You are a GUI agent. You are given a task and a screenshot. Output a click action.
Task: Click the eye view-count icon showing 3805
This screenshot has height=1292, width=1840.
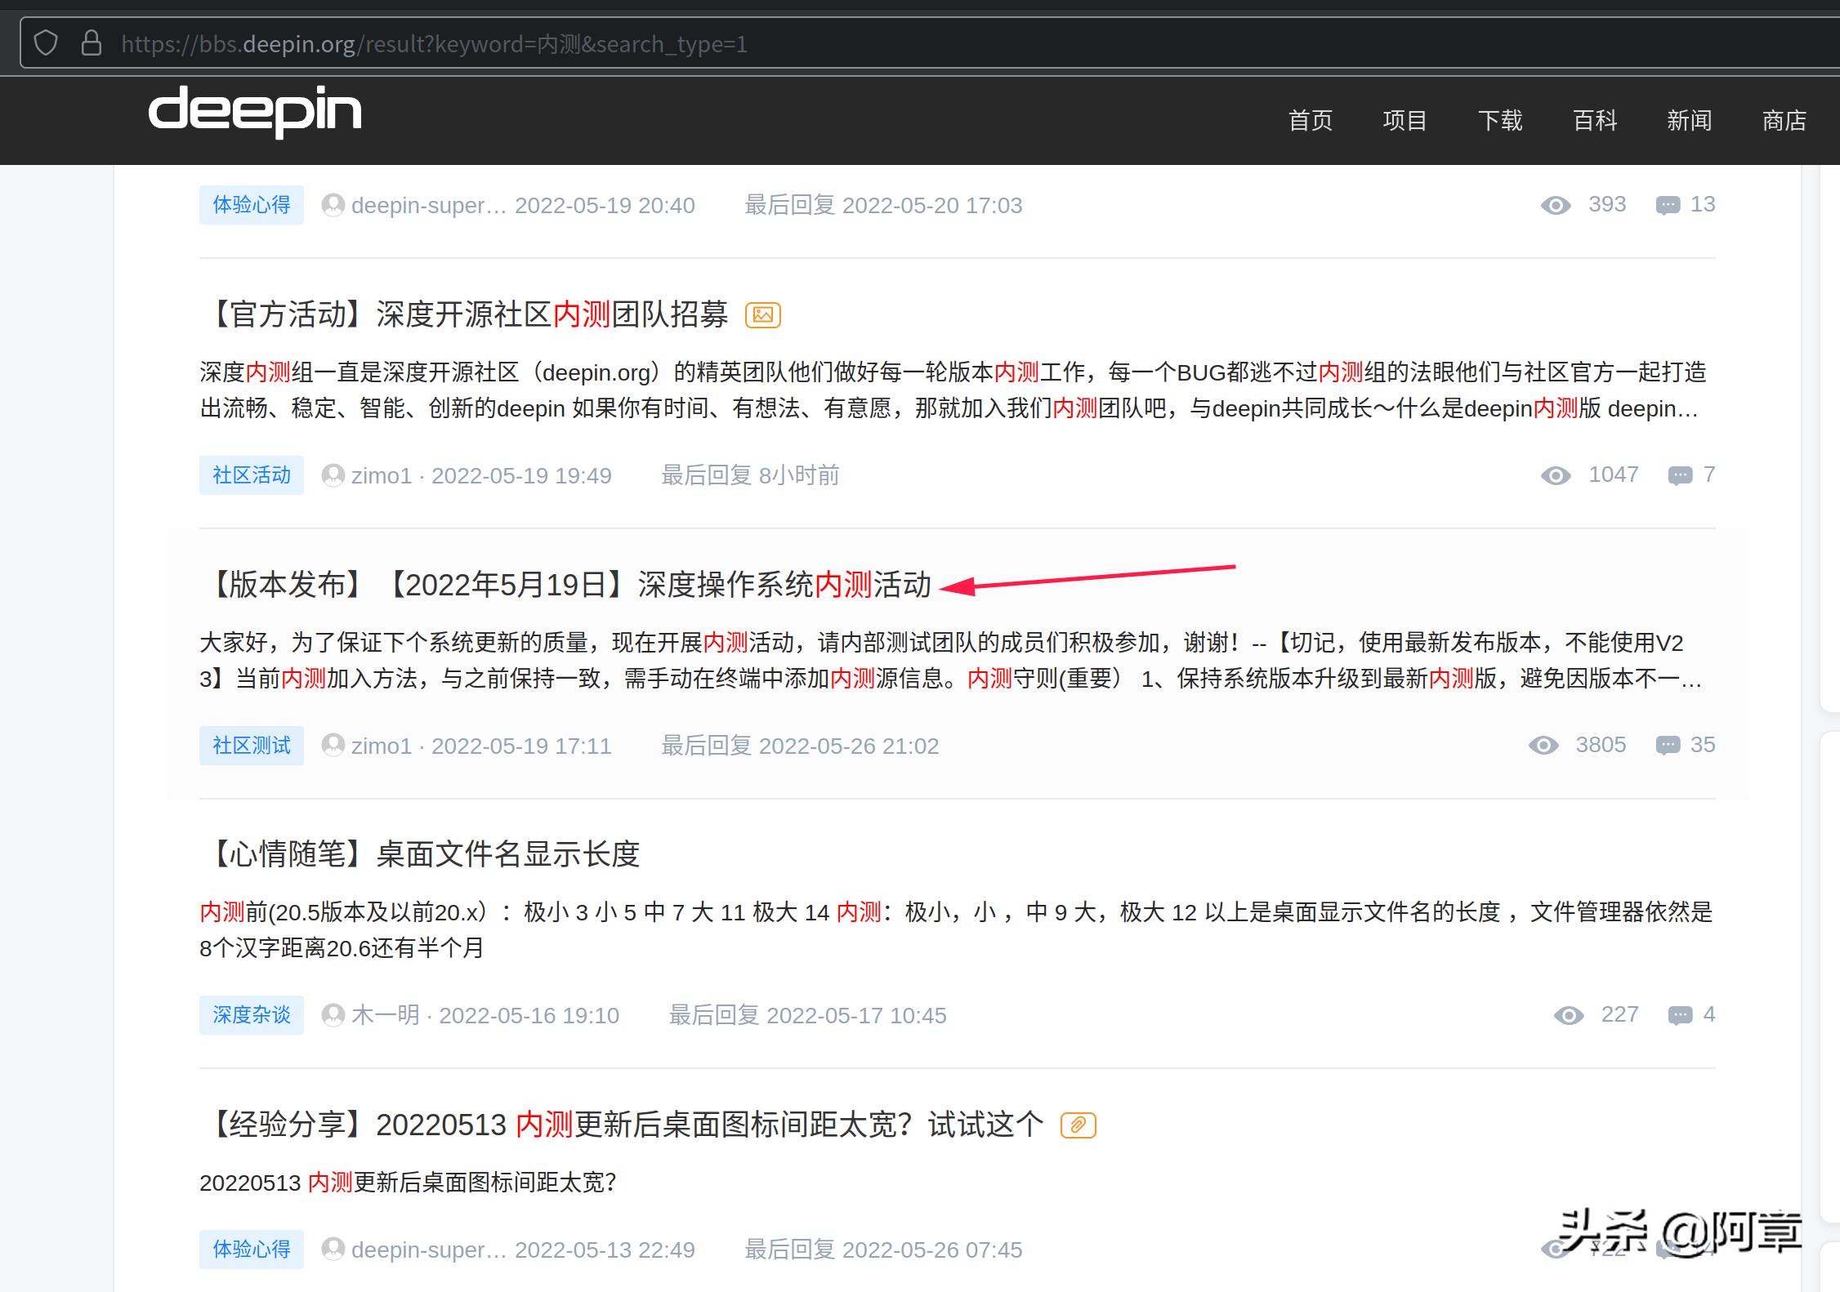1543,745
